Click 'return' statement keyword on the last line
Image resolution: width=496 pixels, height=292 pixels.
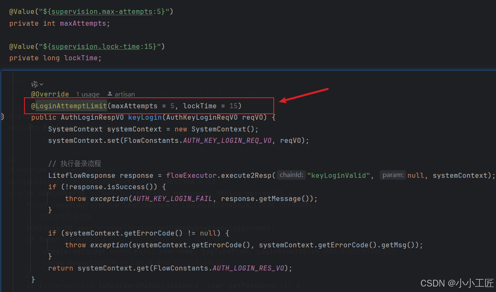(61, 268)
